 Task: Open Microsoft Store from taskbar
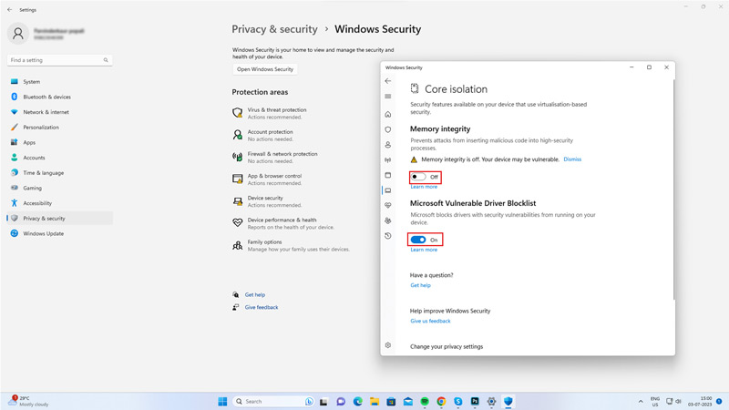click(x=391, y=401)
